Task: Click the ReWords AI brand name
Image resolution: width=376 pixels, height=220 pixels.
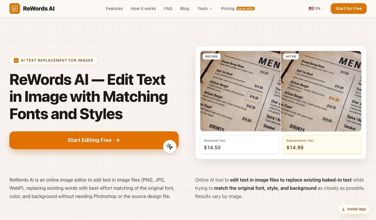Action: point(39,9)
